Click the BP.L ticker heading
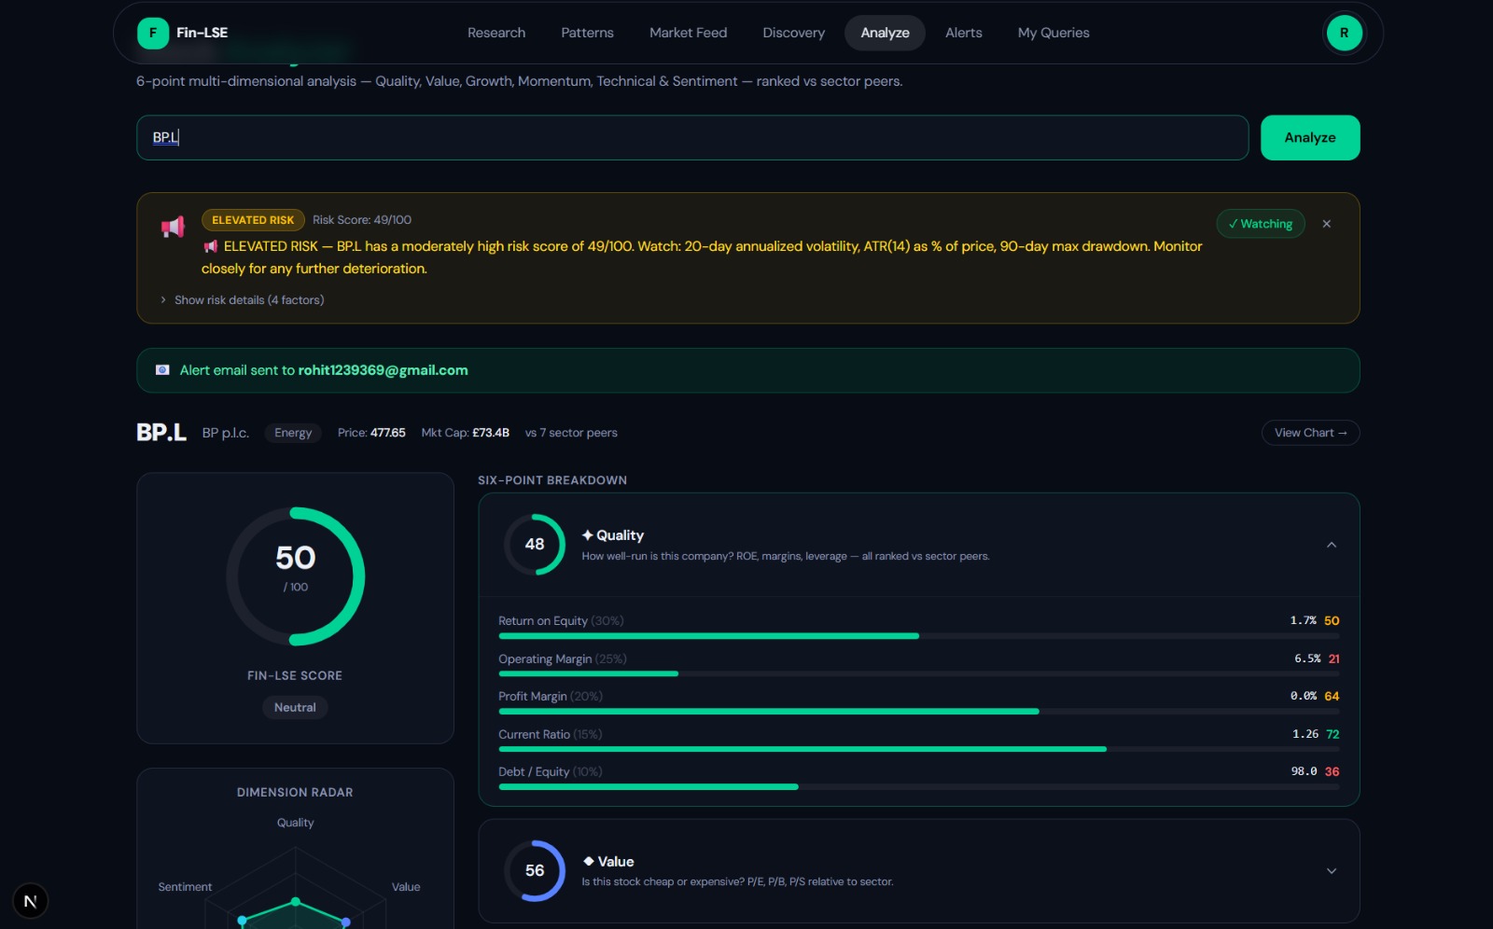Screen dimensions: 1493x929 tap(161, 433)
